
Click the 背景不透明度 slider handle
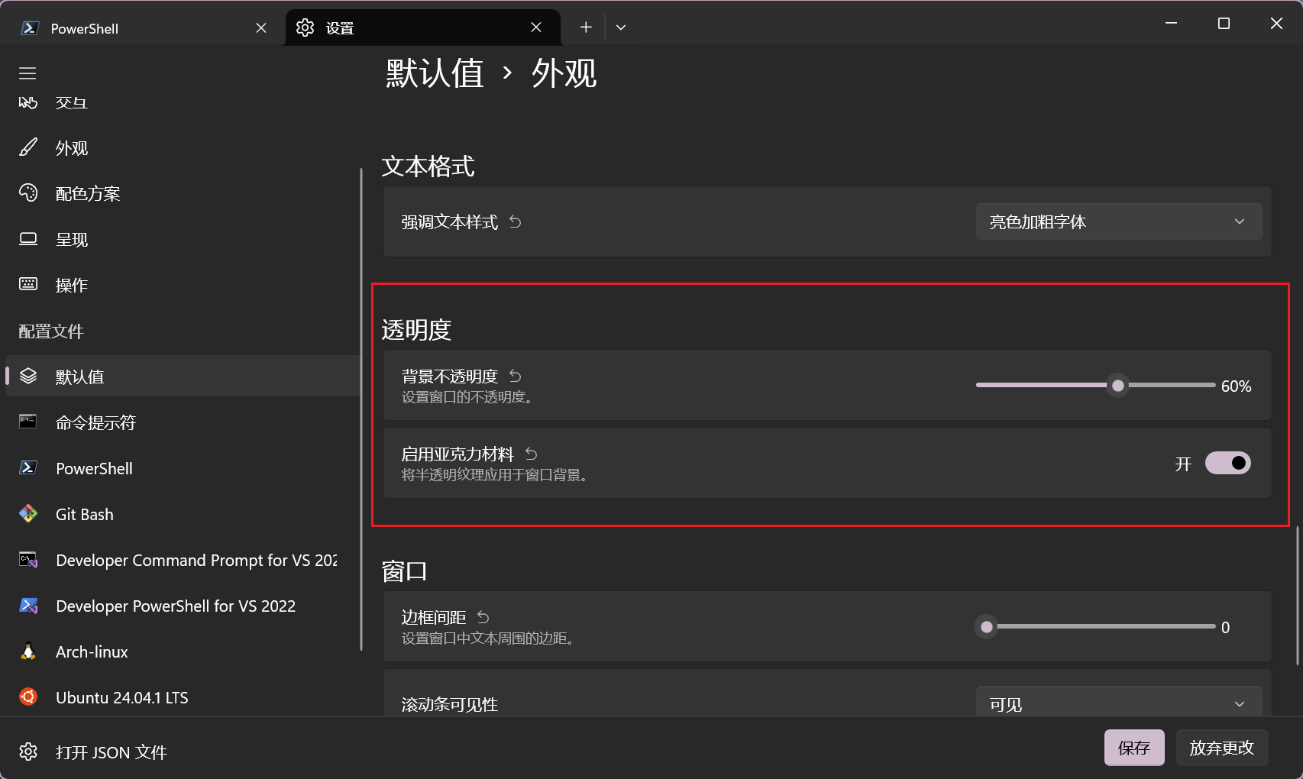(1118, 386)
